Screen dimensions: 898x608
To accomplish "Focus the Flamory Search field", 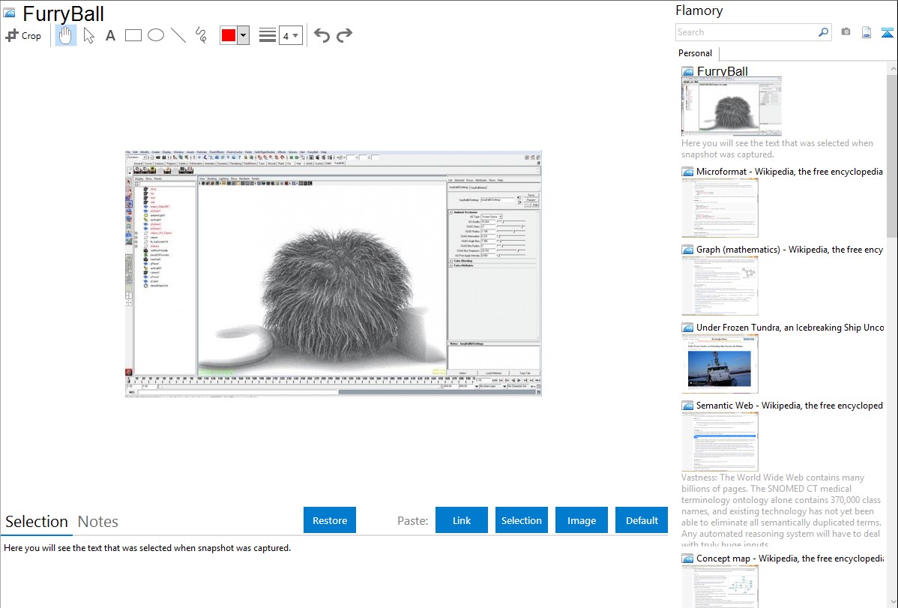I will click(x=747, y=32).
